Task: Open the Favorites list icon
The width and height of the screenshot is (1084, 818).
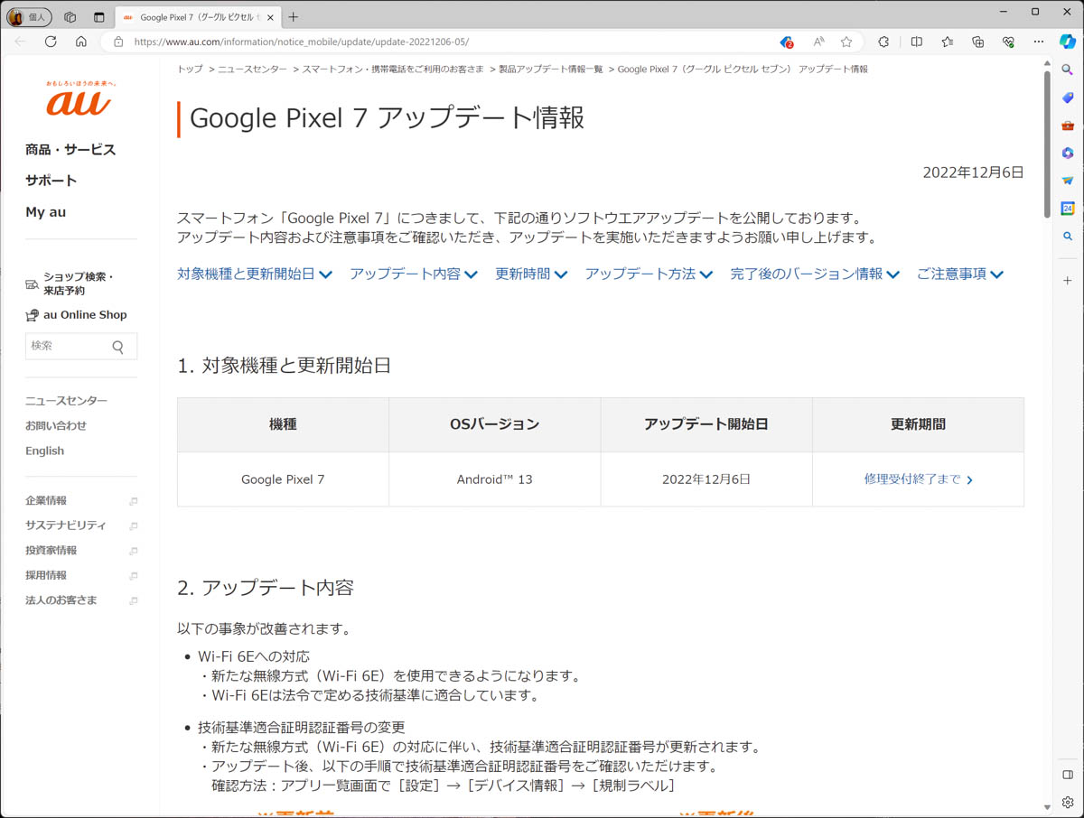Action: click(947, 42)
